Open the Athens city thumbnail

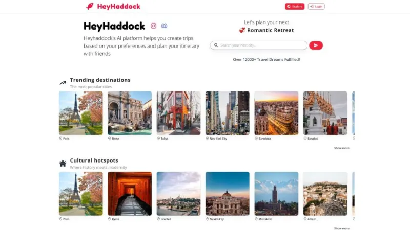click(x=325, y=194)
